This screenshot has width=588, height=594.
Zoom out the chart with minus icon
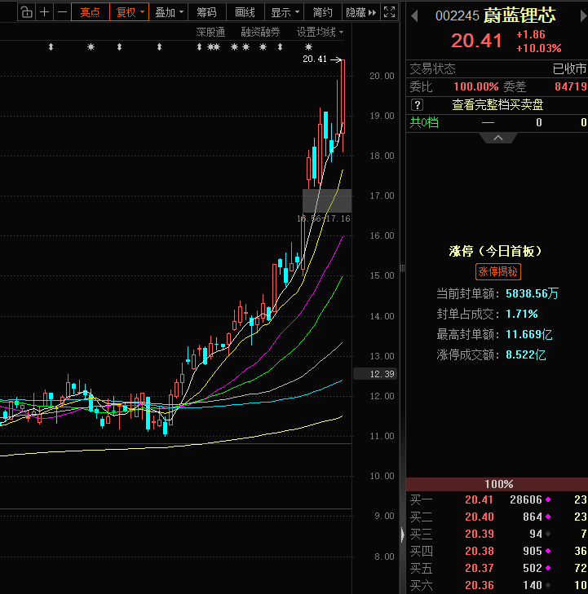(62, 12)
